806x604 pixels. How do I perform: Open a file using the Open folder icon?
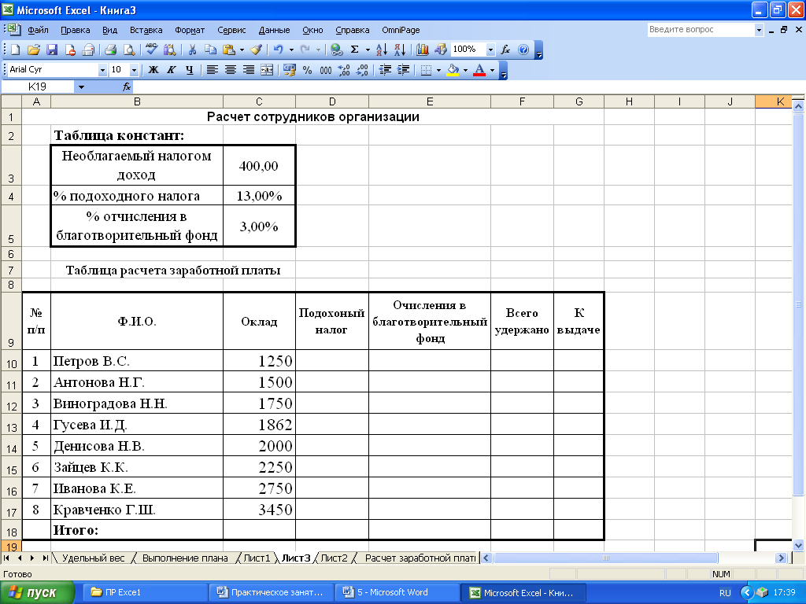[x=33, y=50]
